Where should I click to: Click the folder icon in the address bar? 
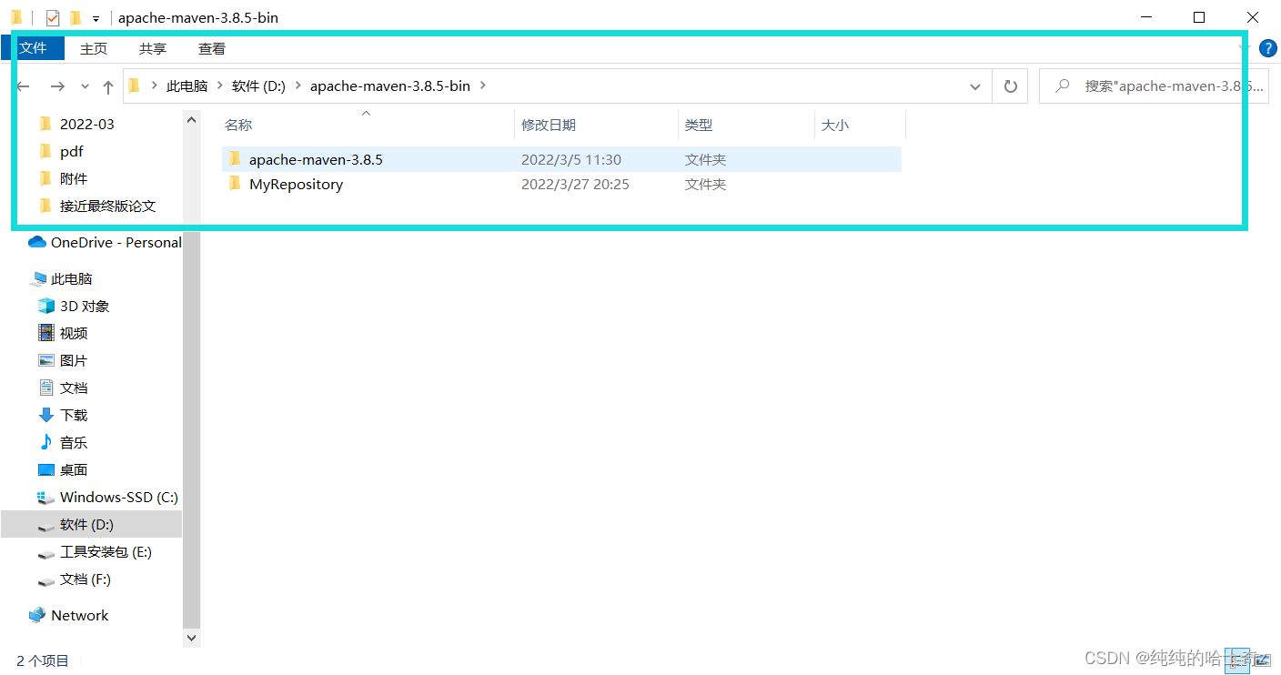coord(135,86)
